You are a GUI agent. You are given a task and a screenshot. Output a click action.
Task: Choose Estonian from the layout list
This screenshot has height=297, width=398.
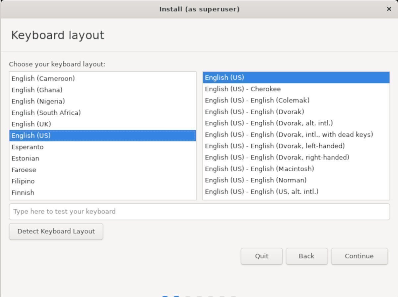[25, 158]
